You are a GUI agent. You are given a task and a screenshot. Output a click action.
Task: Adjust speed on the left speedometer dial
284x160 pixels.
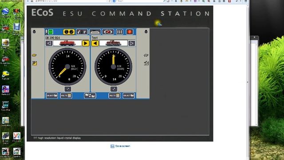pos(67,67)
